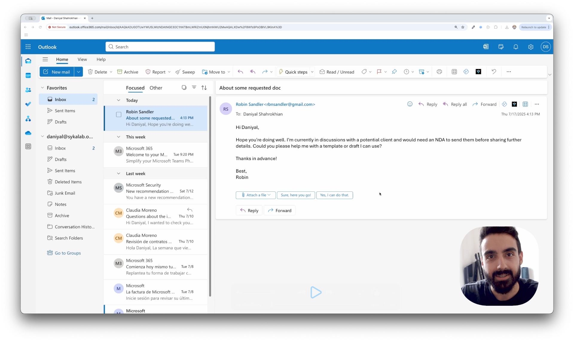Expand the Report dropdown arrow
Image resolution: width=574 pixels, height=341 pixels.
(169, 72)
